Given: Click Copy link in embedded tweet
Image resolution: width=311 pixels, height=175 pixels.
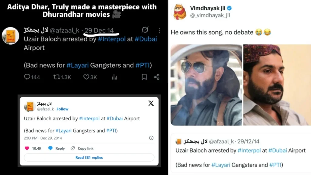Looking at the screenshot, I should tap(82, 148).
